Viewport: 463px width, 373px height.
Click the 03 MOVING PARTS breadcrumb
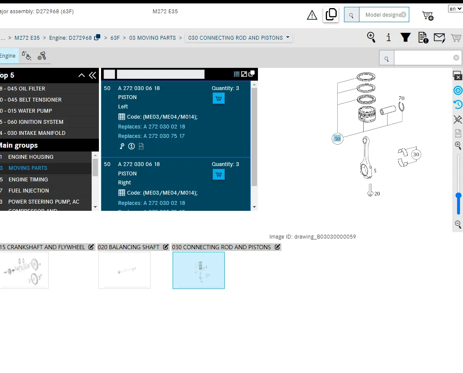(152, 38)
